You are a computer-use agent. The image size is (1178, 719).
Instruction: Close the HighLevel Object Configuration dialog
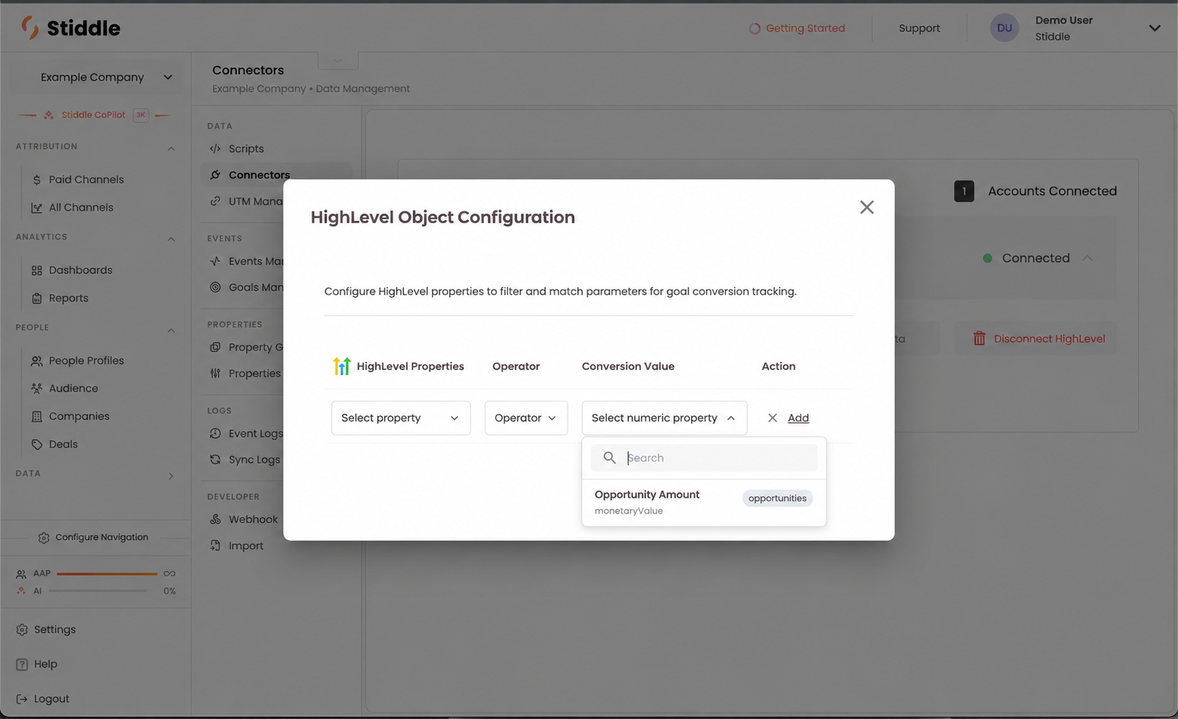(x=867, y=208)
